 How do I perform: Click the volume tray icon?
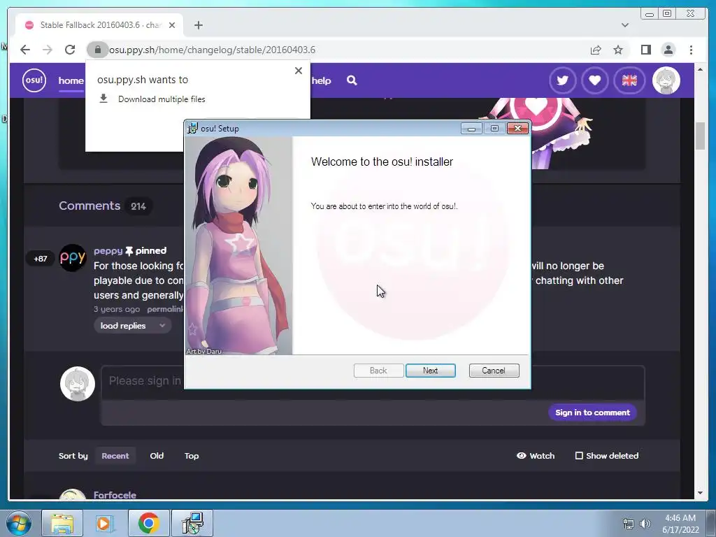(645, 524)
